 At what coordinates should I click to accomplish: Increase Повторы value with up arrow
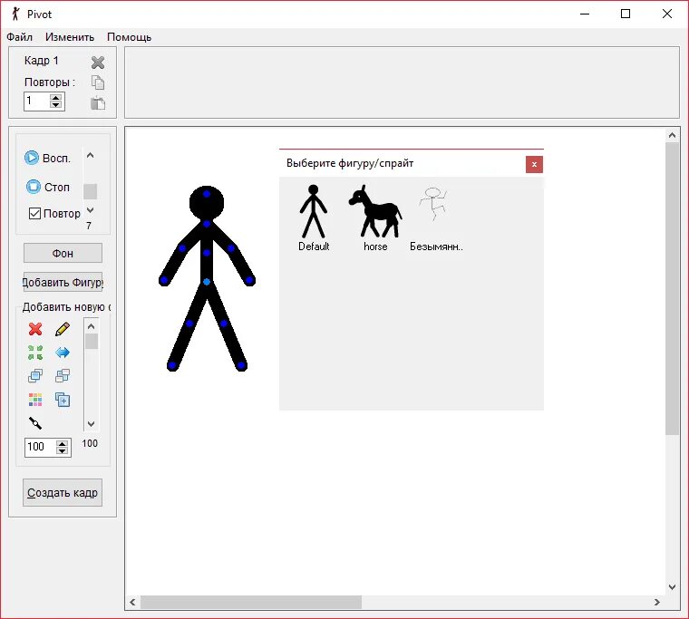(55, 98)
